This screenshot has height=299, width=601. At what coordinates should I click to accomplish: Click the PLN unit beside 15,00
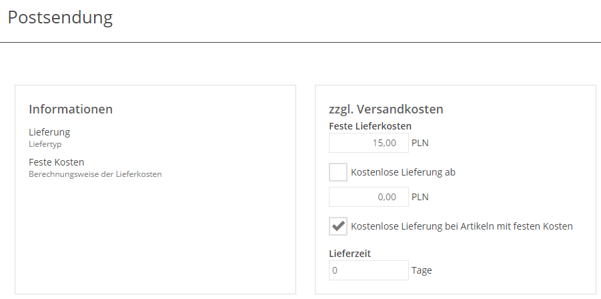420,143
